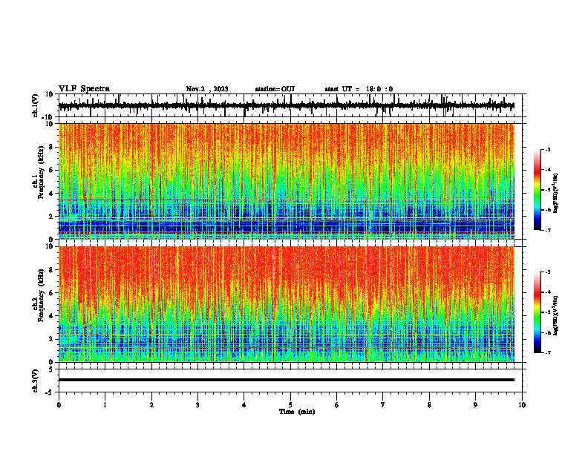Click the VLF Spectra title text
The width and height of the screenshot is (588, 454).
click(x=84, y=88)
